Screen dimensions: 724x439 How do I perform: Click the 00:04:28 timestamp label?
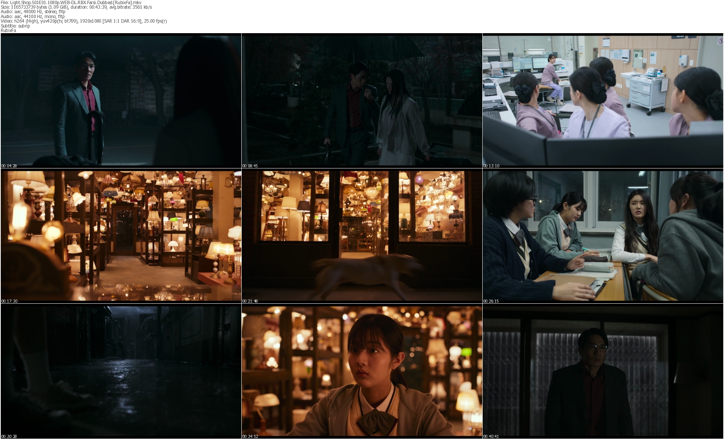point(9,166)
